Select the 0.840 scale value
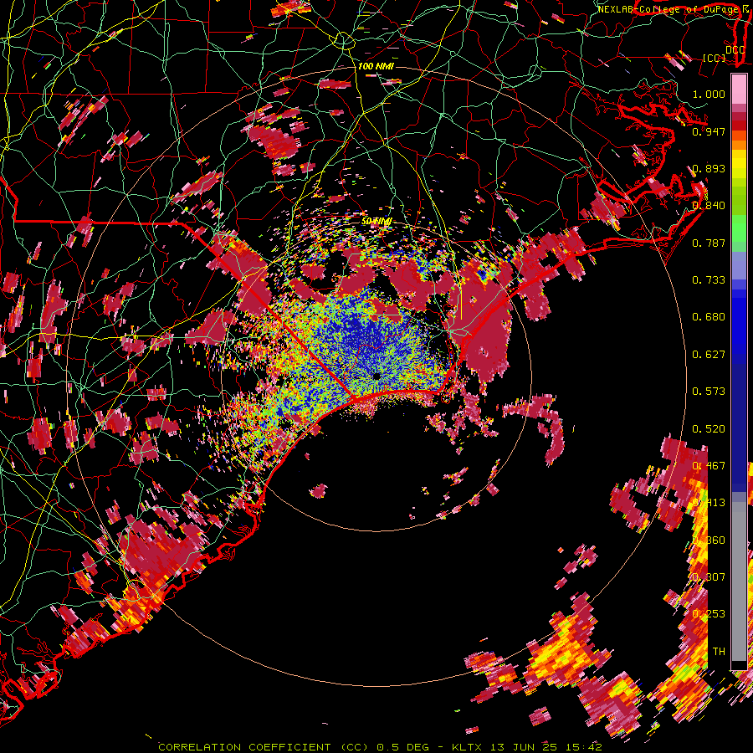This screenshot has height=753, width=753. click(709, 206)
